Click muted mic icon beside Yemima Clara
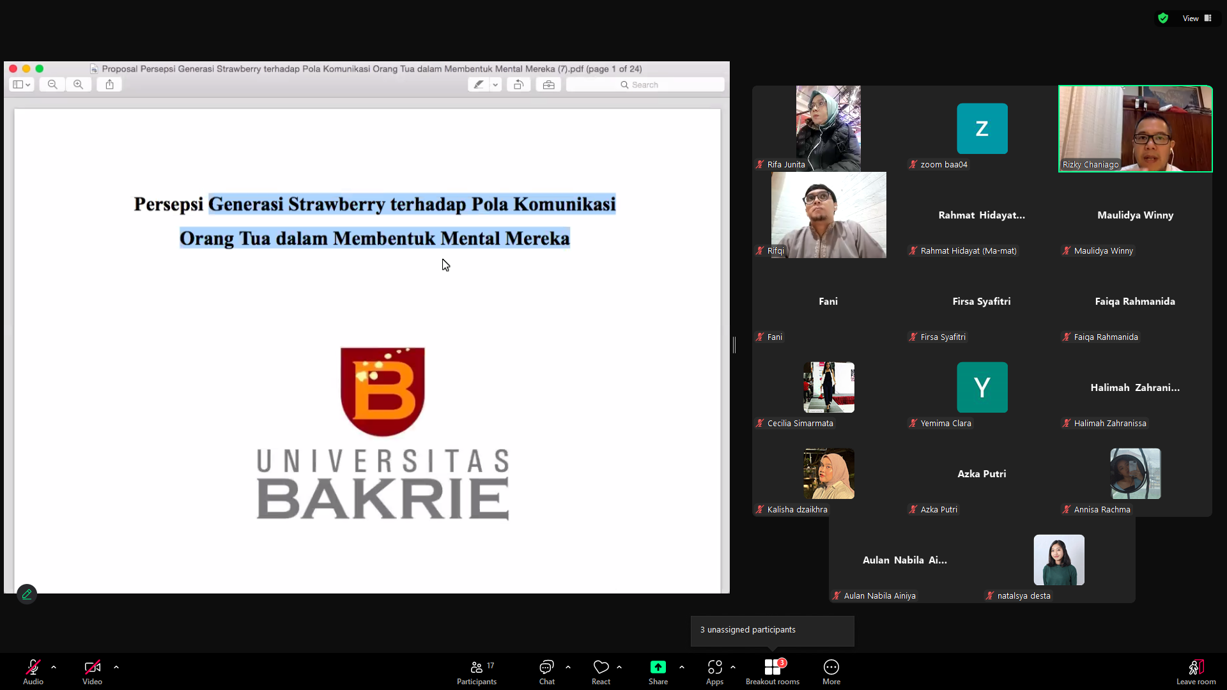Image resolution: width=1227 pixels, height=690 pixels. coord(913,424)
